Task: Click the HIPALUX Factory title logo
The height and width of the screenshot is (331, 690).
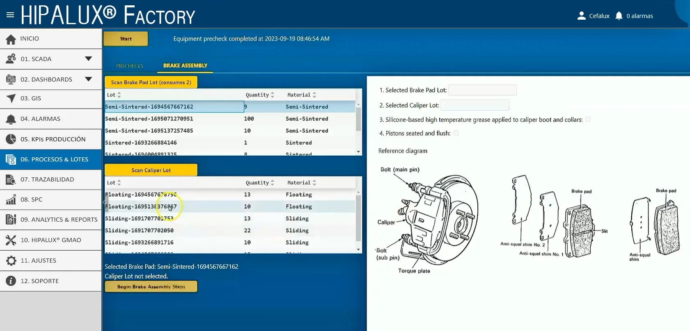Action: [x=108, y=15]
